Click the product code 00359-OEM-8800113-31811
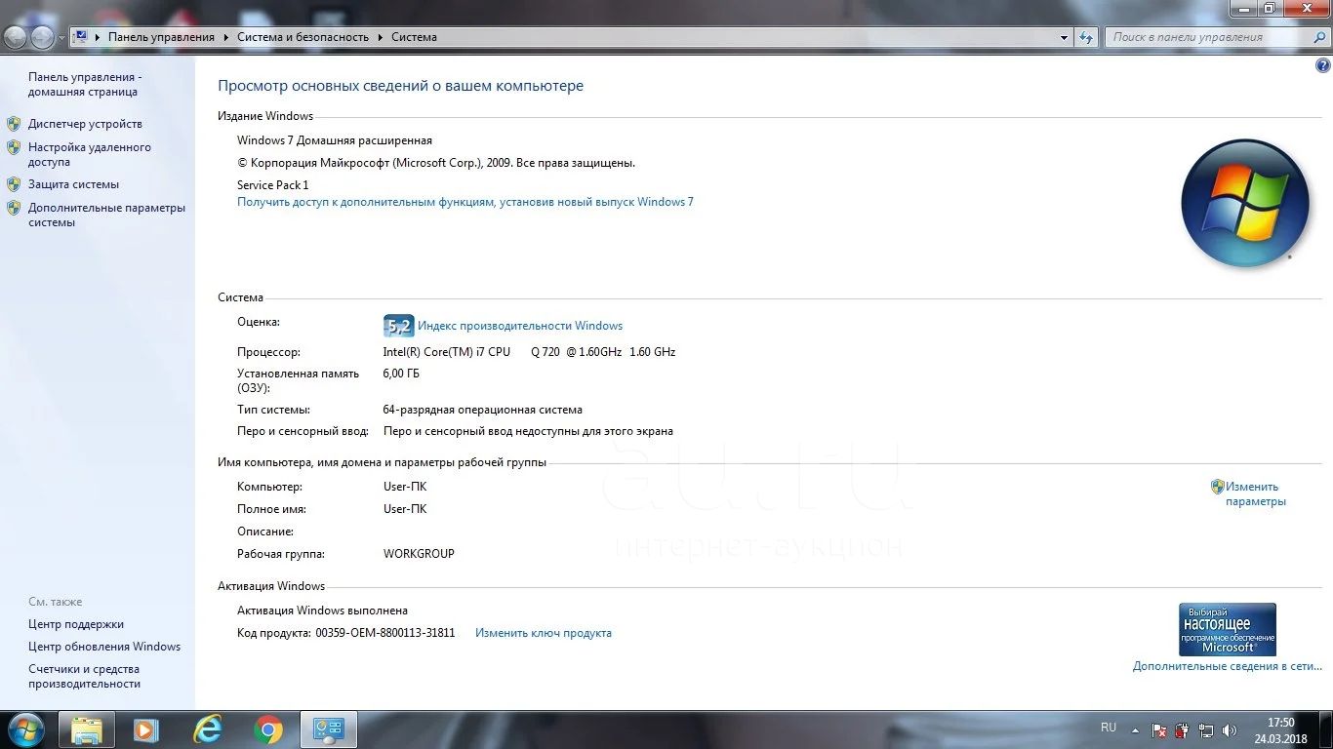 pyautogui.click(x=385, y=633)
